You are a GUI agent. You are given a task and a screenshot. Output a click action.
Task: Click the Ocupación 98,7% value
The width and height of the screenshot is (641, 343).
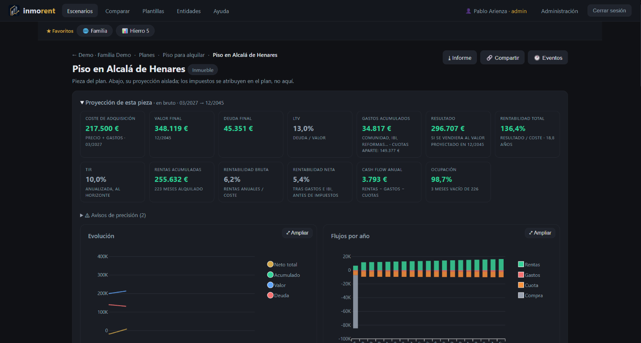[x=442, y=179]
